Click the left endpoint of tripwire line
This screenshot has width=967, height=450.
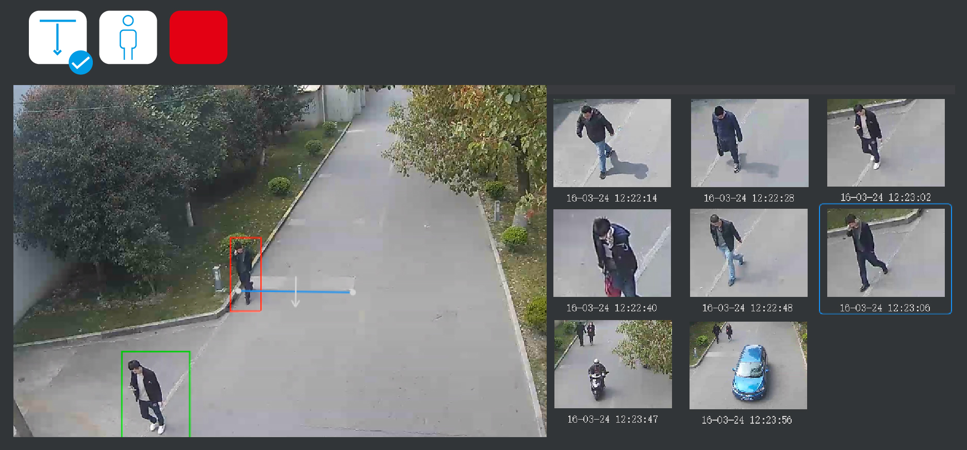[x=238, y=291]
